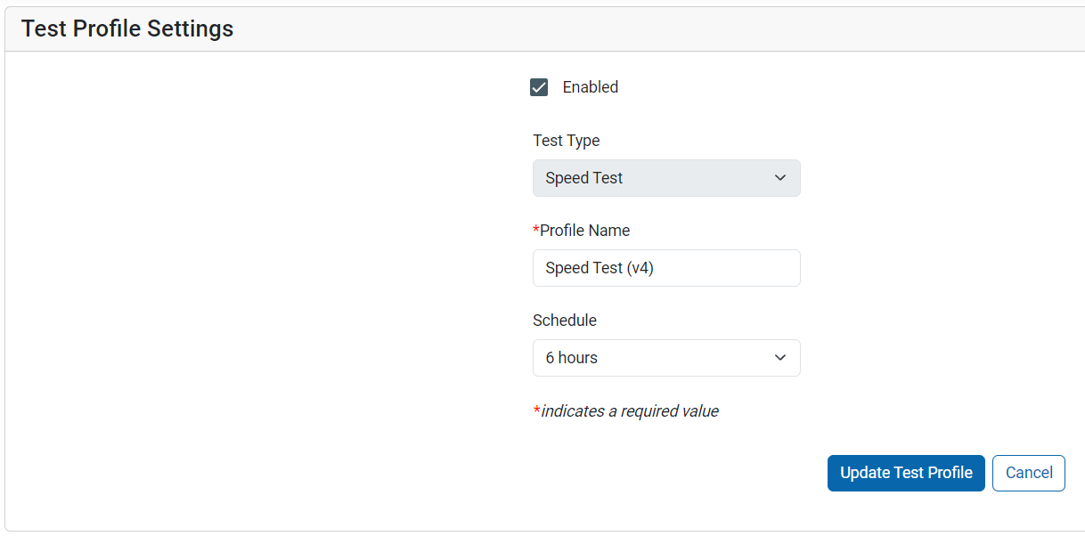Click the 'indicates a required value' note
Screen dimensions: 1085x536
pyautogui.click(x=626, y=411)
